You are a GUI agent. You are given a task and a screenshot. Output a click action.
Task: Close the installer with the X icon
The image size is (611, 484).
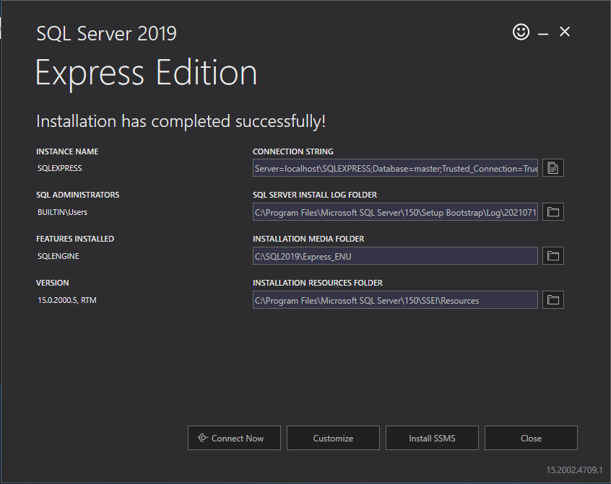click(565, 32)
